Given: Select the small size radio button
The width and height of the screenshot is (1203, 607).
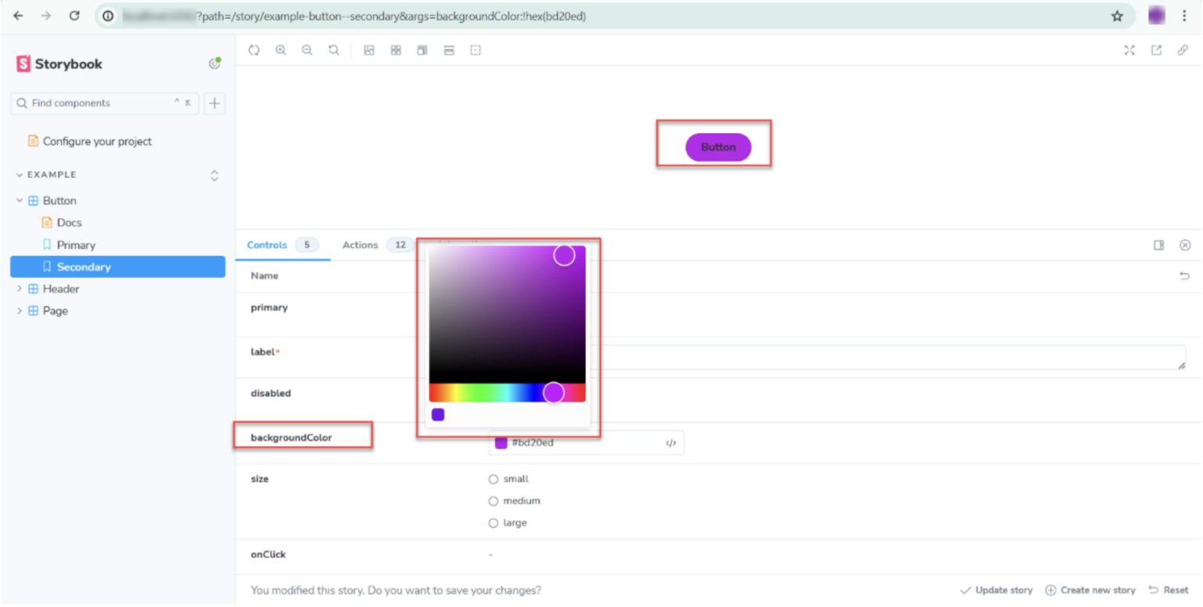Looking at the screenshot, I should click(x=493, y=479).
